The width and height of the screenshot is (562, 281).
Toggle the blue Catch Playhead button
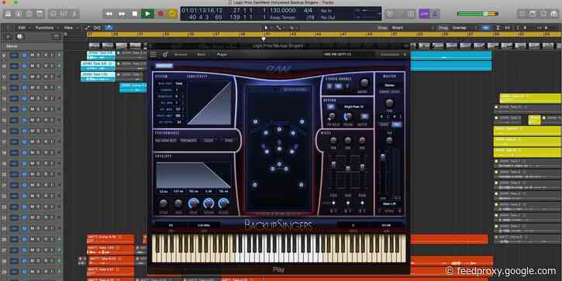pyautogui.click(x=109, y=28)
